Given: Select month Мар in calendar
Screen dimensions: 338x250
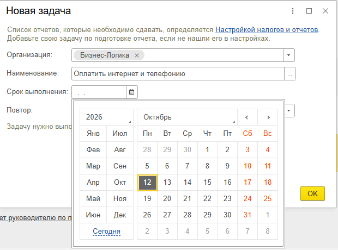Looking at the screenshot, I should point(93,166).
